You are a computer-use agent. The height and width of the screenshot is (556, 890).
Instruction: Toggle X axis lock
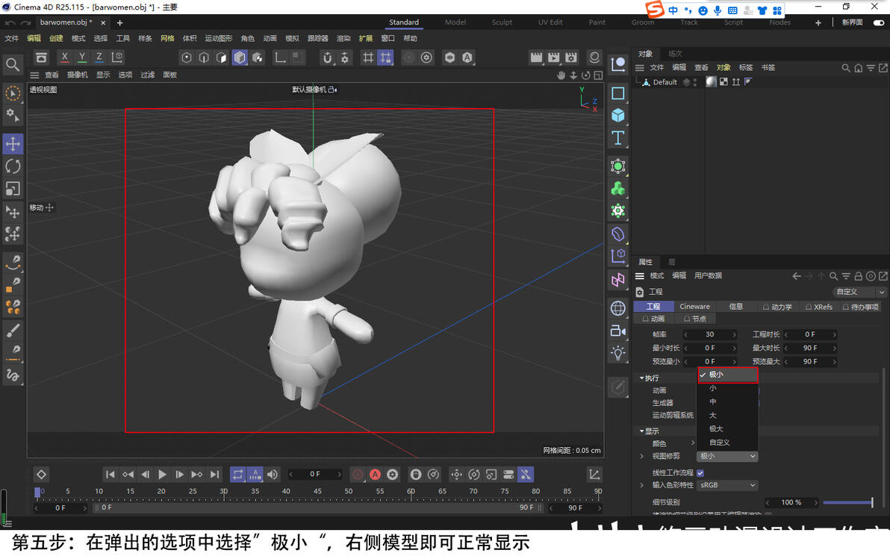click(65, 57)
